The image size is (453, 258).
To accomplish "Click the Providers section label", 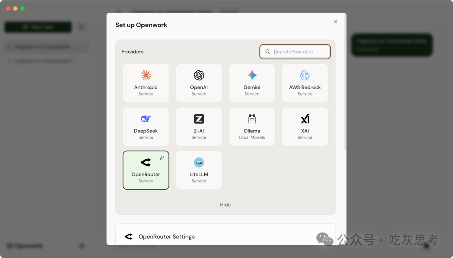I will 132,52.
